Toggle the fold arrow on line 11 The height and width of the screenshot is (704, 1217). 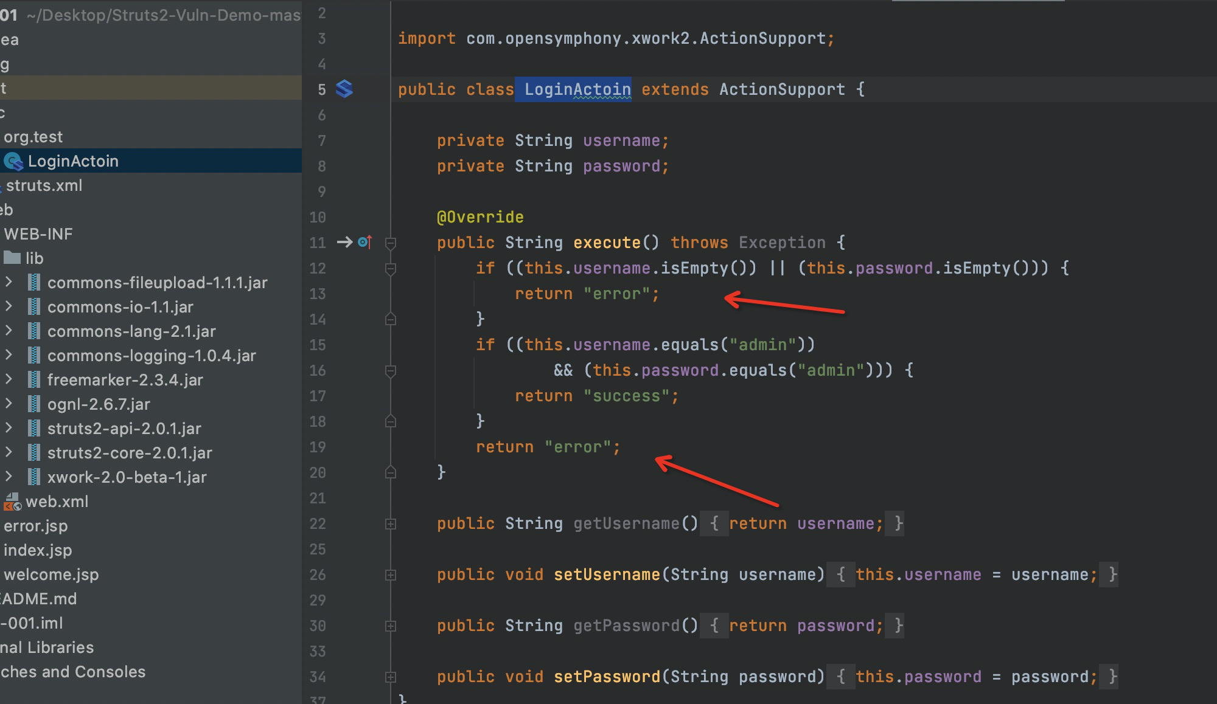[390, 242]
